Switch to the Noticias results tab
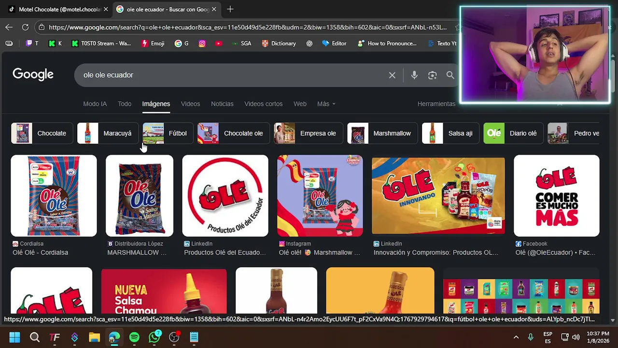The height and width of the screenshot is (348, 618). pos(222,104)
